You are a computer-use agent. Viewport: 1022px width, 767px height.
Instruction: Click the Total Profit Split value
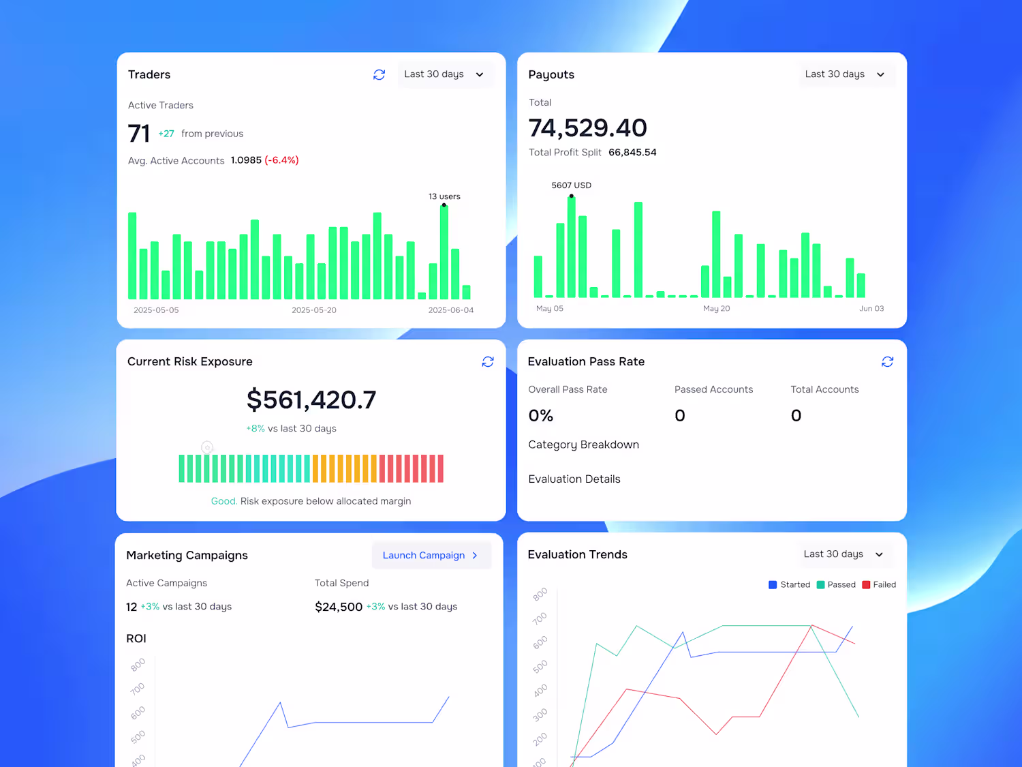point(632,153)
